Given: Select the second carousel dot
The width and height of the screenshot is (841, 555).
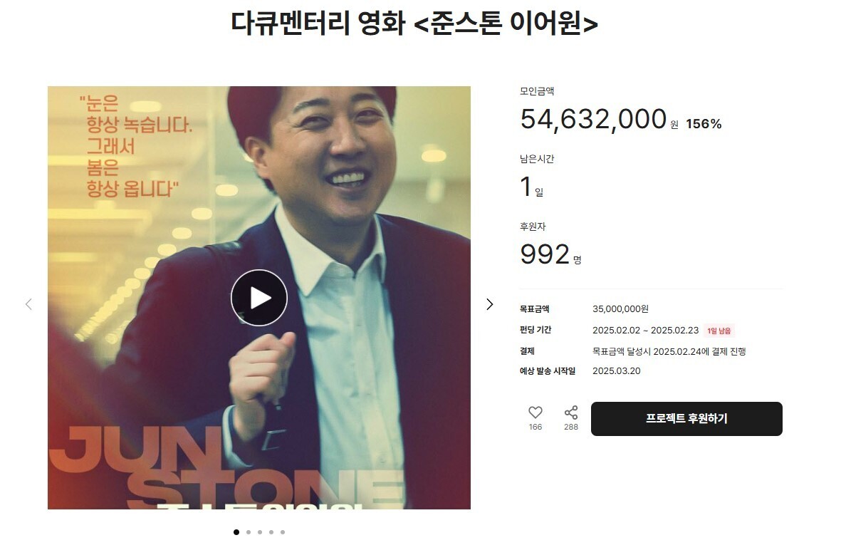Looking at the screenshot, I should [x=249, y=532].
